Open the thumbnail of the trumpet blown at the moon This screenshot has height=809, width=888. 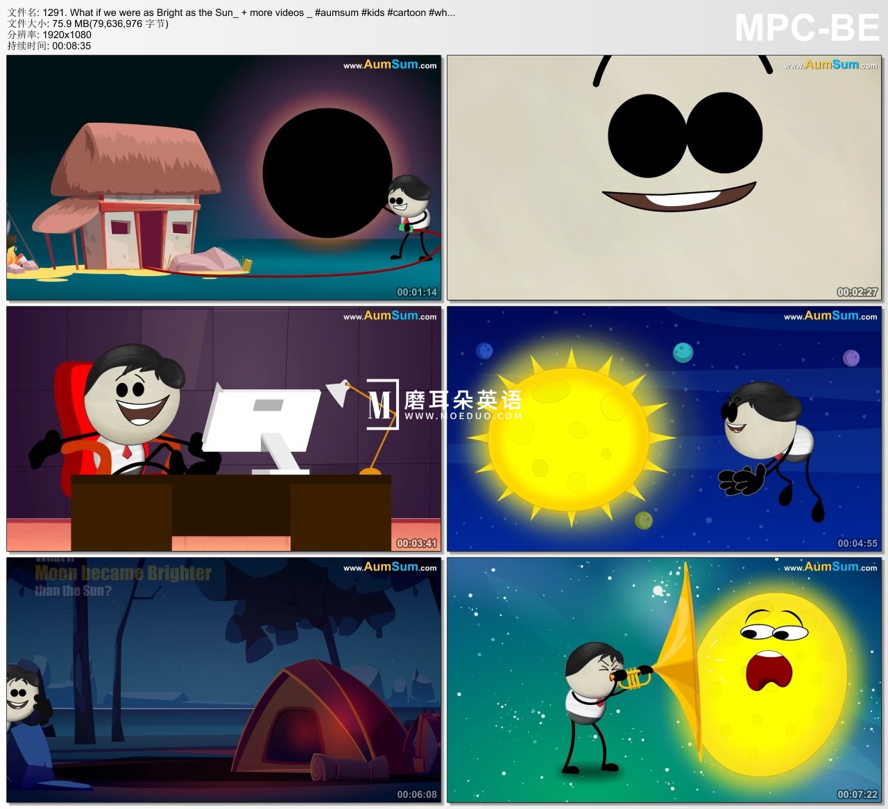click(x=664, y=680)
